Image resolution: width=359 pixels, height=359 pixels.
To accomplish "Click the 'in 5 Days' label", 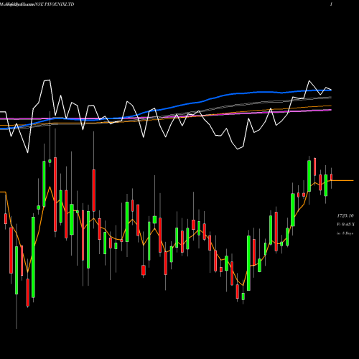I will pos(345,233).
